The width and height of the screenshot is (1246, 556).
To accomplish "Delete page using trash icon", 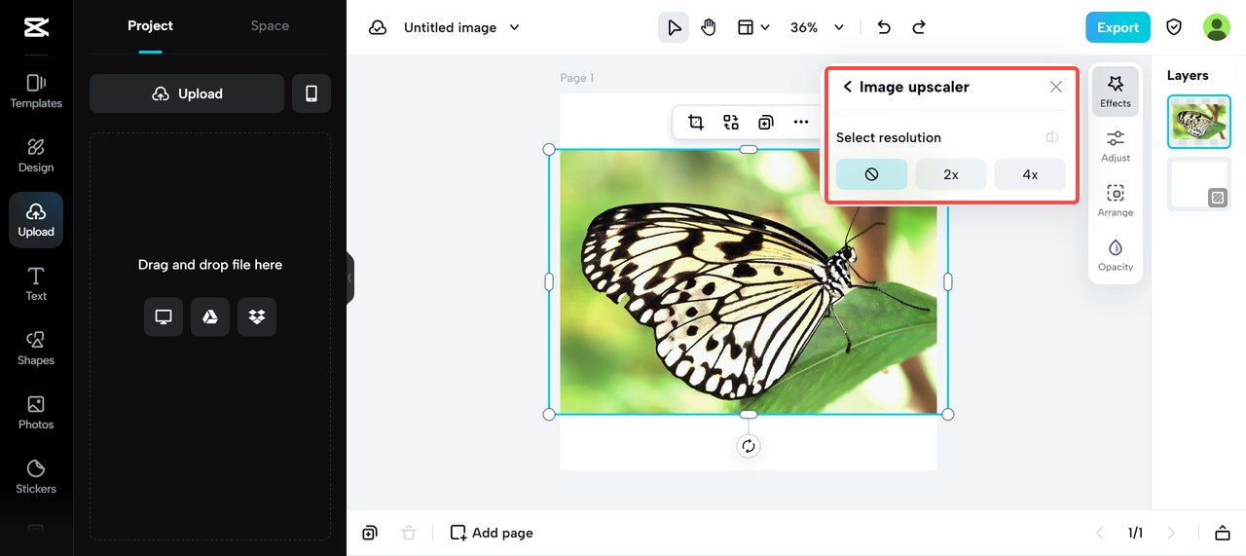I will [x=409, y=533].
